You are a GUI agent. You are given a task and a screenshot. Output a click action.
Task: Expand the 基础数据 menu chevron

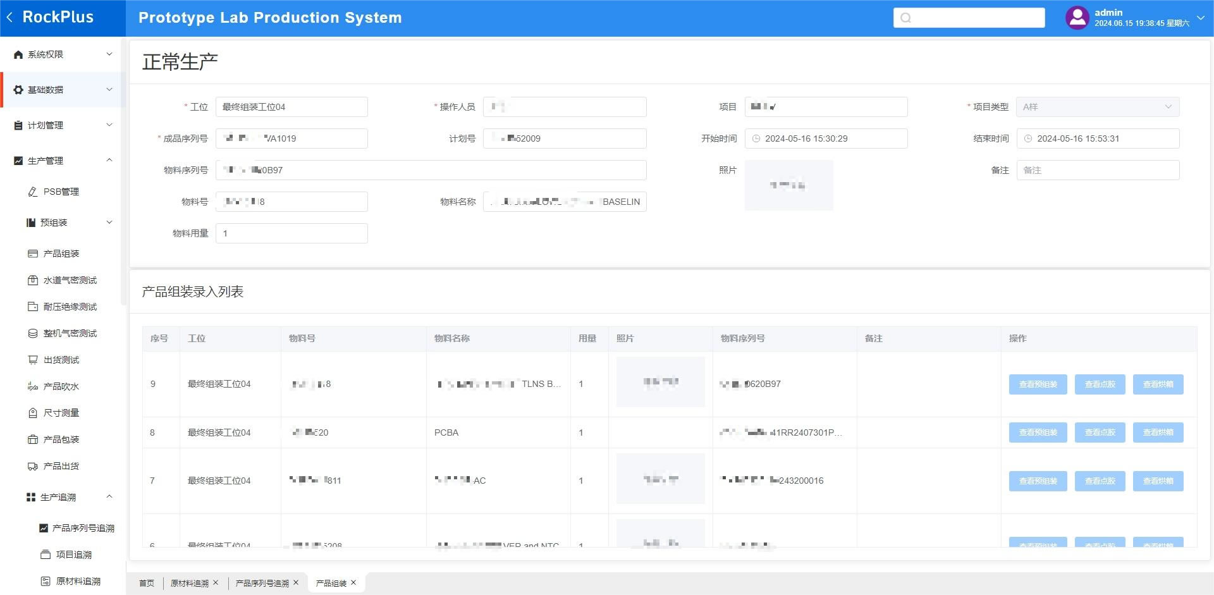tap(109, 90)
